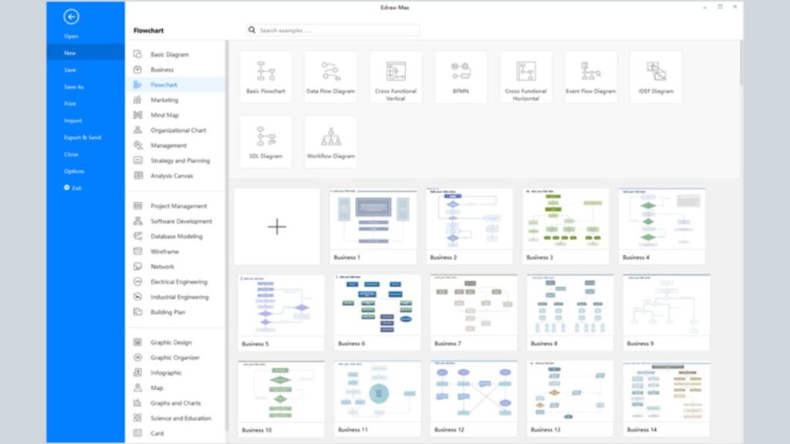Viewport: 790px width, 444px height.
Task: Open the Business 5 example thumbnail
Action: [281, 313]
